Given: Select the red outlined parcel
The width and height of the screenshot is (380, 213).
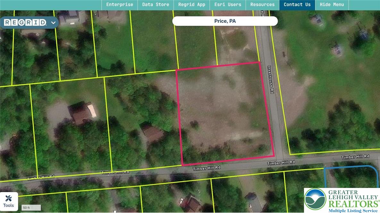Looking at the screenshot, I should point(224,112).
